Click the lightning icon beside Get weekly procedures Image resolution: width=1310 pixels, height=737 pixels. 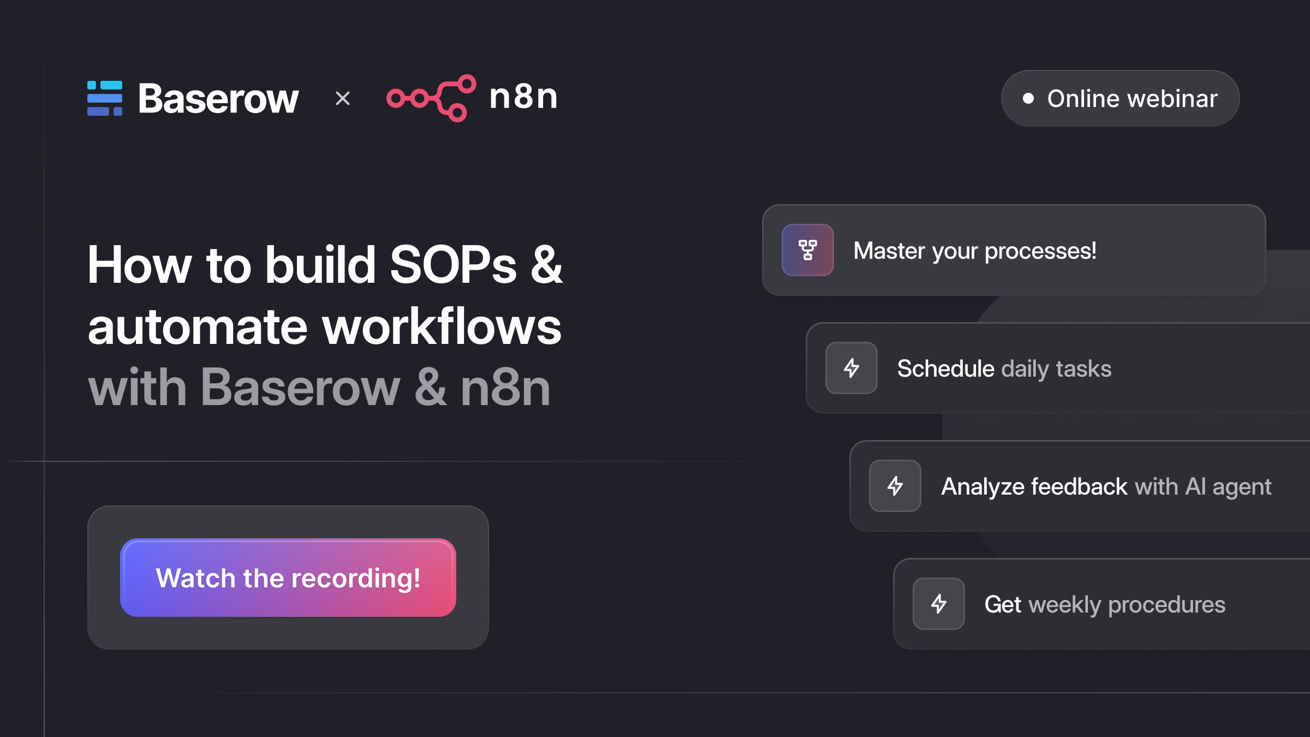[x=939, y=604]
